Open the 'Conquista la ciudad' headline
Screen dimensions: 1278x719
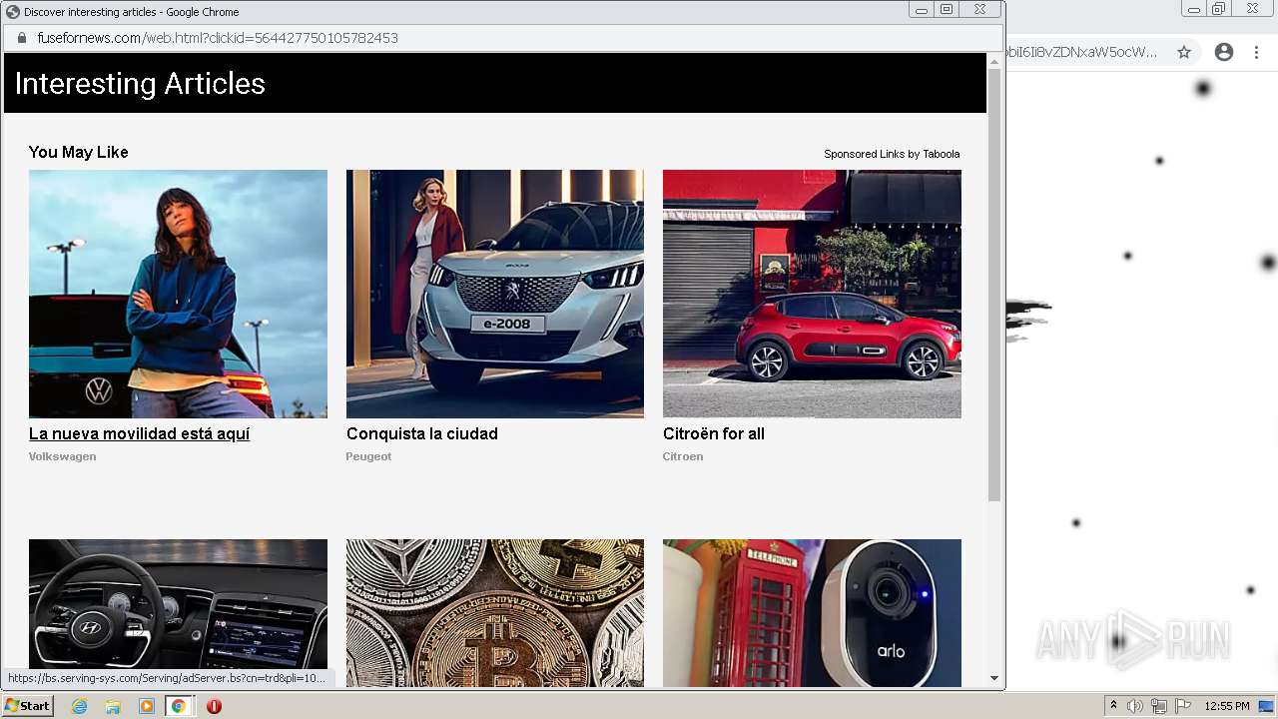click(422, 433)
